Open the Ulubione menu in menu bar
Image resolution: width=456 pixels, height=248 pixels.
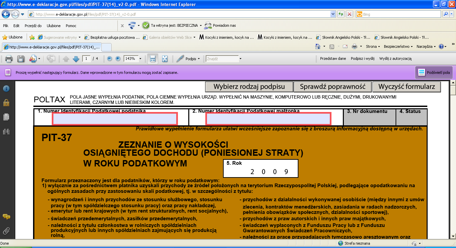[x=54, y=26]
